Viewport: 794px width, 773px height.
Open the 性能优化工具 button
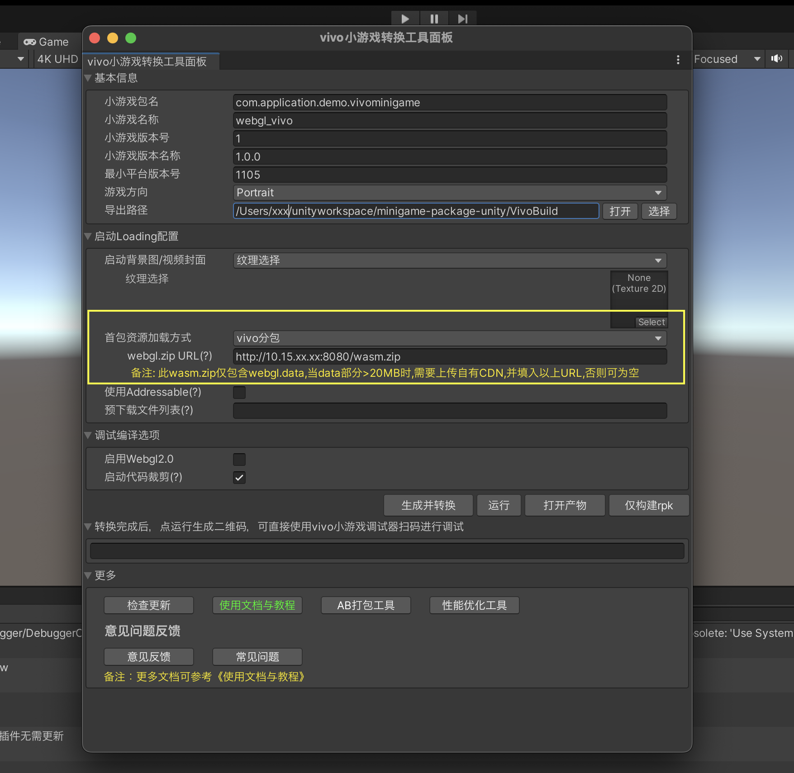[x=475, y=605]
